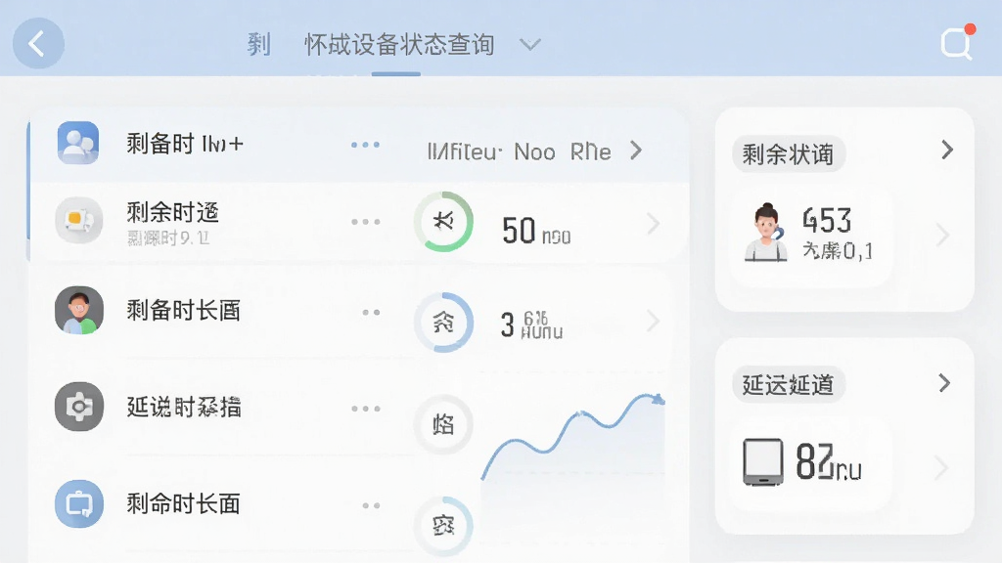Open more options in the first list row
Image resolution: width=1002 pixels, height=563 pixels.
click(366, 145)
